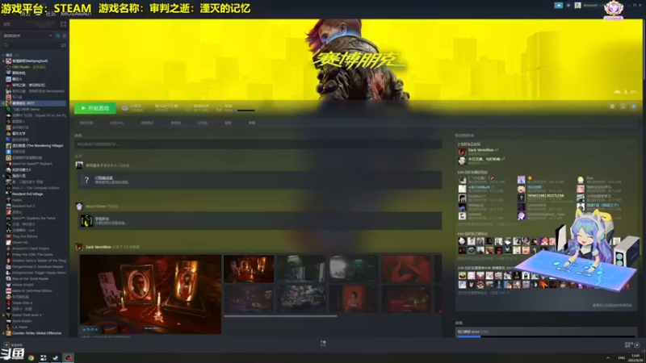Open game settings gear icon
646x363 pixels.
tap(612, 106)
